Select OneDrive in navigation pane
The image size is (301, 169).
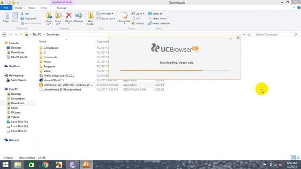point(14,66)
